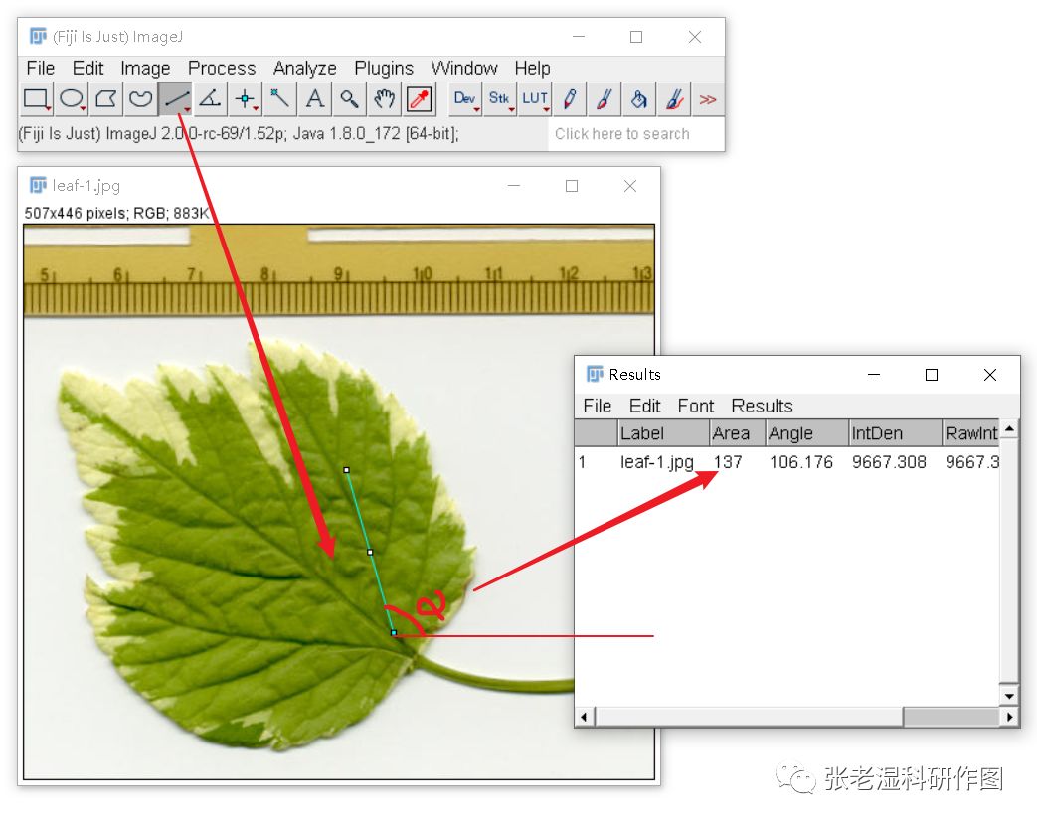The image size is (1037, 824).
Task: Open the File menu in ImageJ
Action: 41,69
